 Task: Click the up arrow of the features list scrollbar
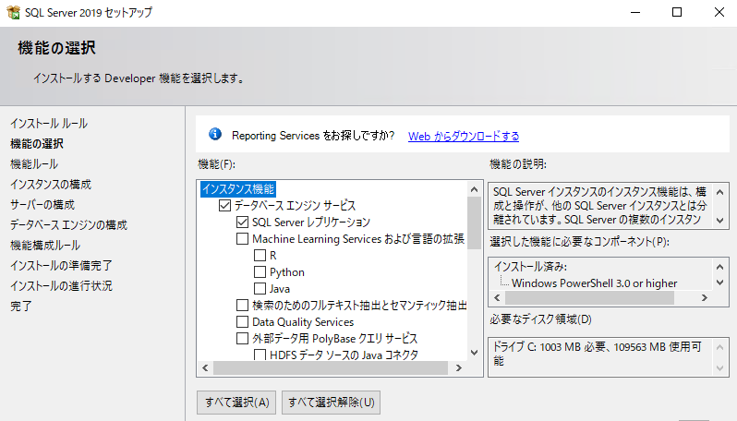coord(475,189)
